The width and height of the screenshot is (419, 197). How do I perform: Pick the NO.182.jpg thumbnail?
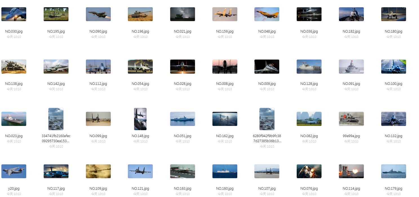[x=351, y=14]
